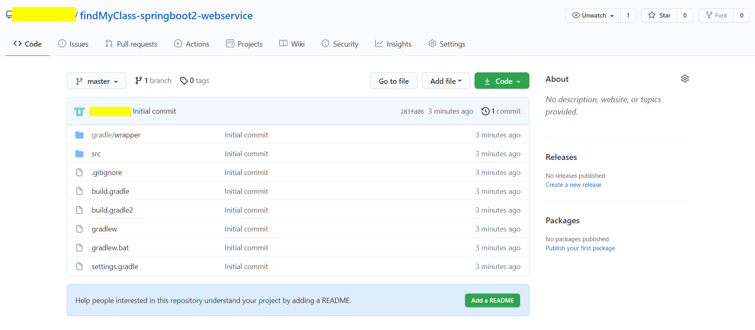The width and height of the screenshot is (755, 330).
Task: Click Initial commit message in gradlew row
Action: pyautogui.click(x=246, y=229)
